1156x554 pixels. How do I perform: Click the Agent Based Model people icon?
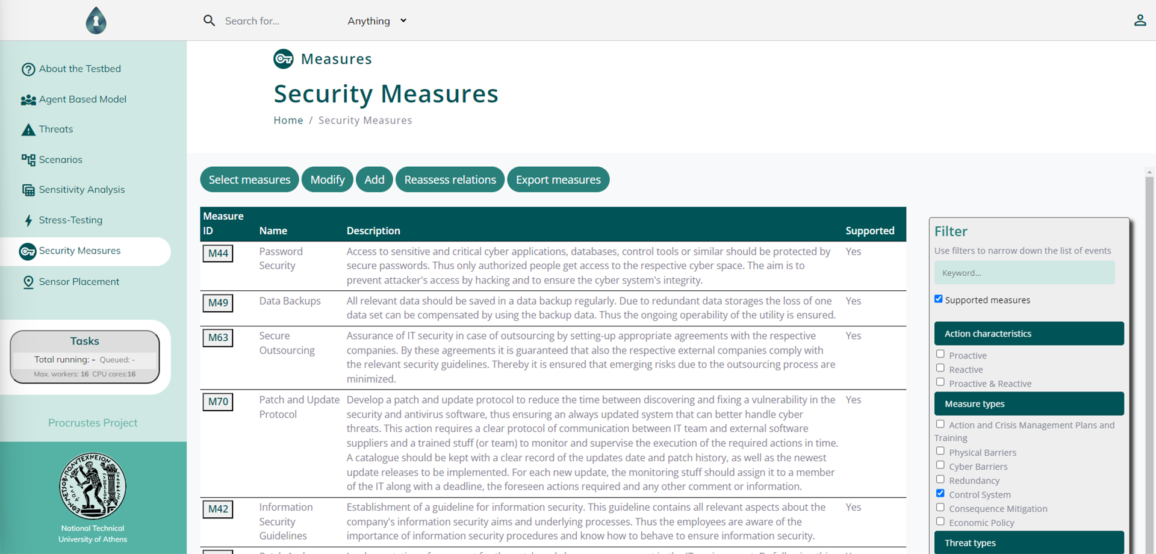point(28,100)
